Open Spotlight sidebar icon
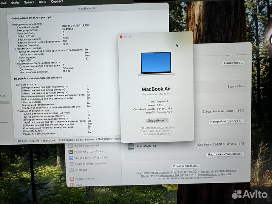 pyautogui.click(x=72, y=170)
